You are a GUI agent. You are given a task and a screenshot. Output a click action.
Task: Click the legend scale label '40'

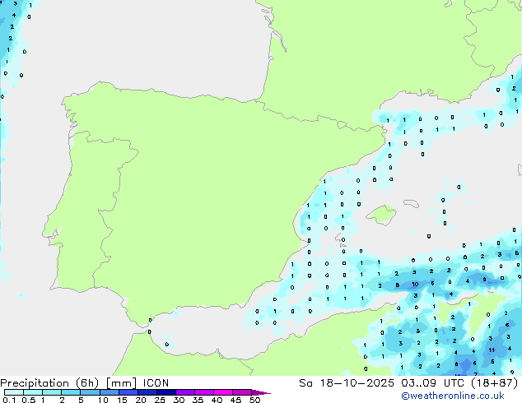[217, 400]
